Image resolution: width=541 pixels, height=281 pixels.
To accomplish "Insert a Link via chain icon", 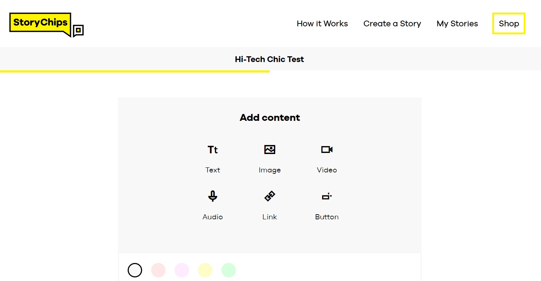I will coord(270,196).
